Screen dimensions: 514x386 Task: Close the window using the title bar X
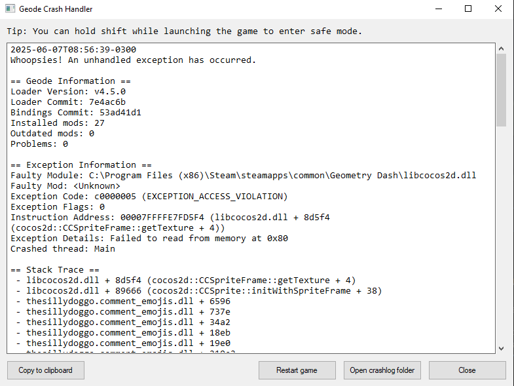pos(498,9)
